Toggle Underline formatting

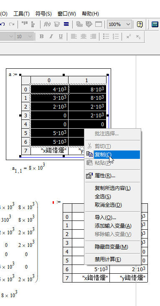(x=61, y=36)
